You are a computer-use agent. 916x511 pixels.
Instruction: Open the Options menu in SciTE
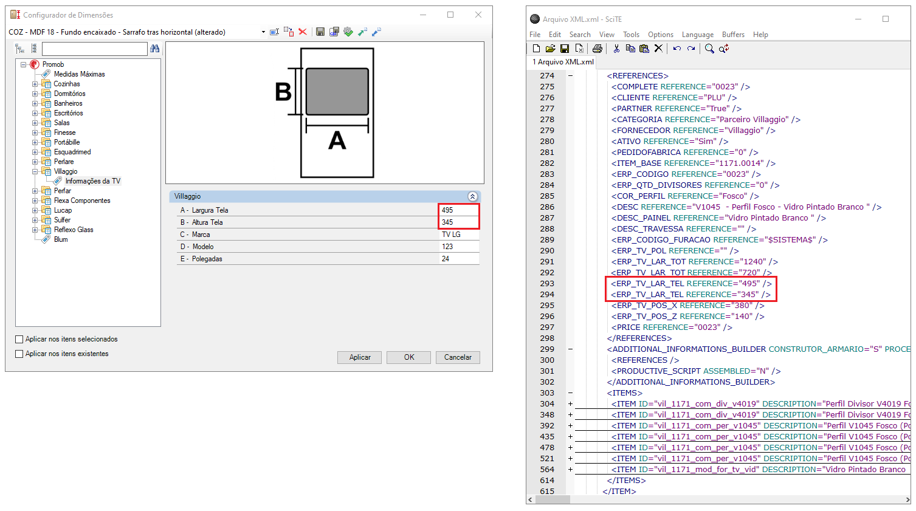[x=661, y=35]
